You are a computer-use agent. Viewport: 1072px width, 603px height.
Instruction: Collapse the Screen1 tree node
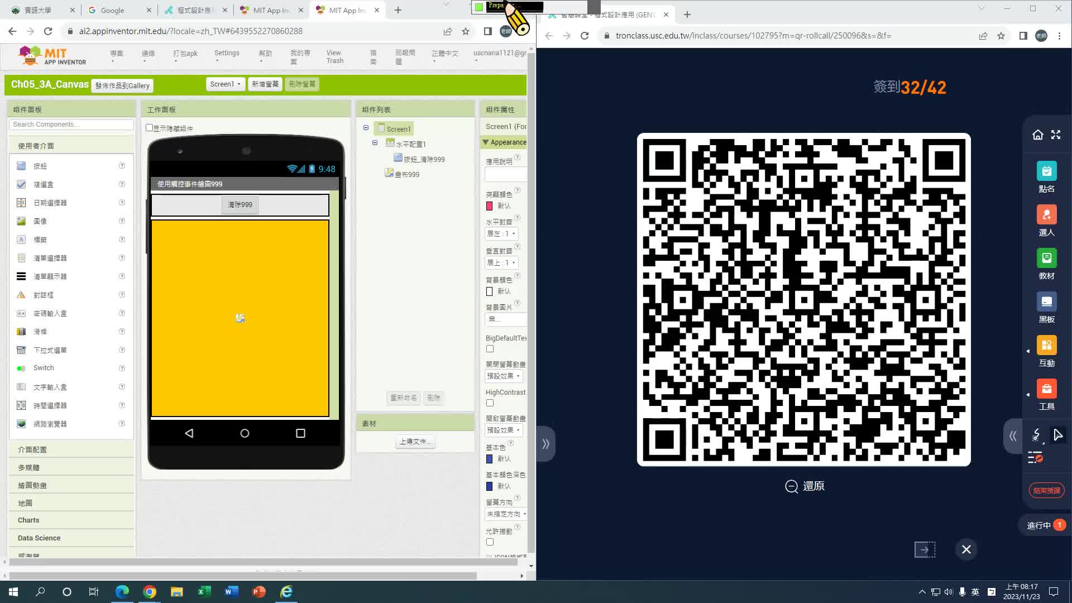[x=366, y=128]
